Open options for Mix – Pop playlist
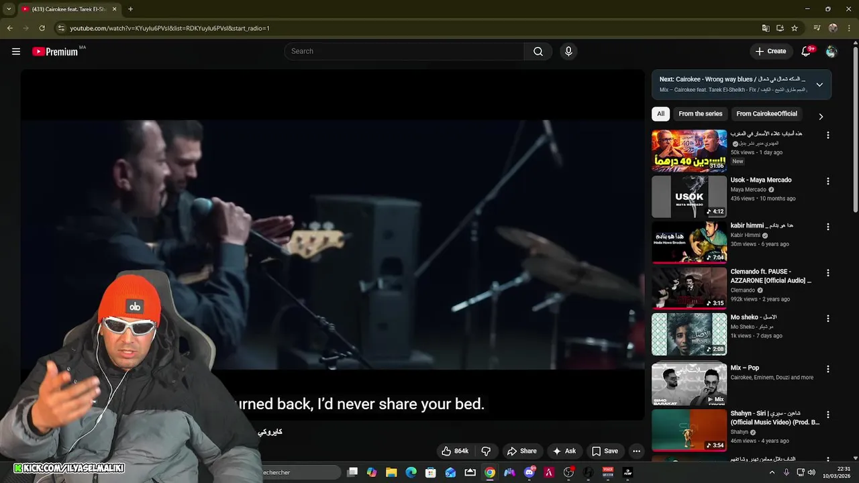The image size is (859, 483). coord(827,369)
